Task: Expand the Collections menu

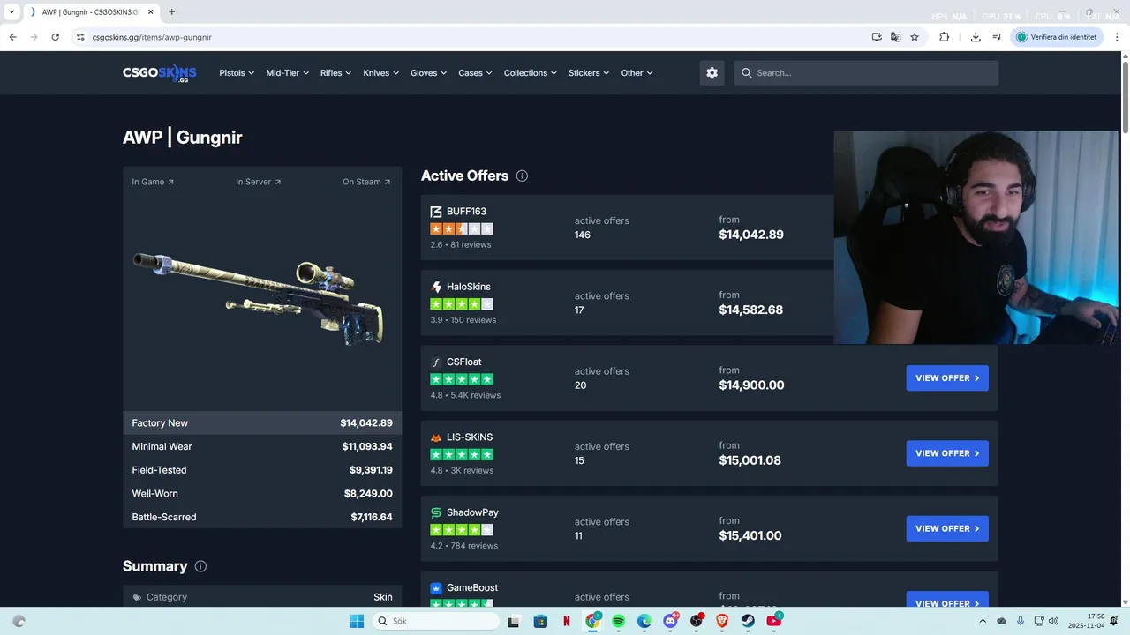Action: pos(531,73)
